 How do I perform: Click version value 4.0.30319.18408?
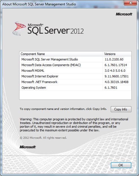tap(117, 82)
